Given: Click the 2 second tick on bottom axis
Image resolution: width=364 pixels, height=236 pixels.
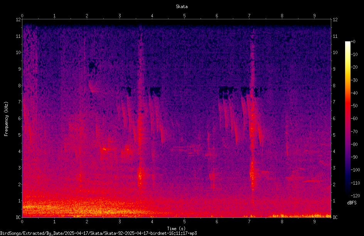Looking at the screenshot, I should (x=87, y=222).
